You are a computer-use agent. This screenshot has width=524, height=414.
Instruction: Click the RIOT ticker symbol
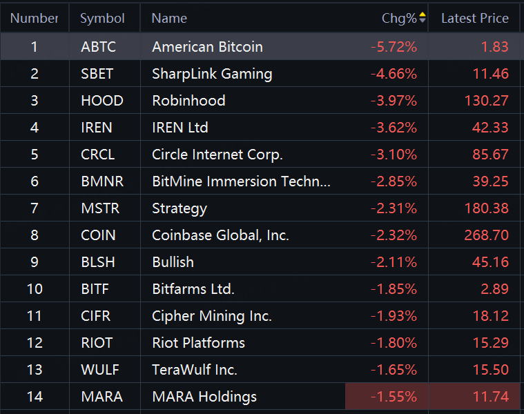tap(97, 343)
